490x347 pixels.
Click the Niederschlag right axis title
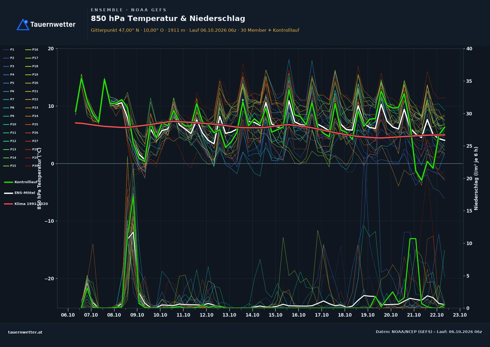point(476,178)
